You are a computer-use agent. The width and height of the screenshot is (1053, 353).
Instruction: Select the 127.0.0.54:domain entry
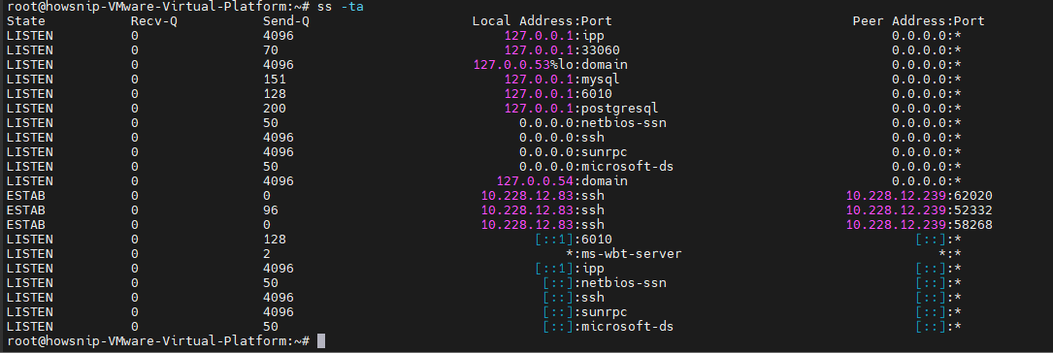click(562, 181)
